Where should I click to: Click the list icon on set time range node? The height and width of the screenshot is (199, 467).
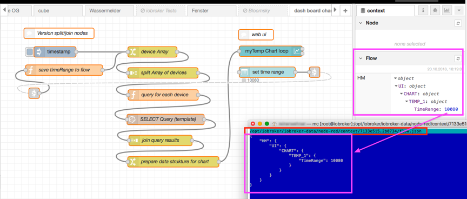point(244,72)
